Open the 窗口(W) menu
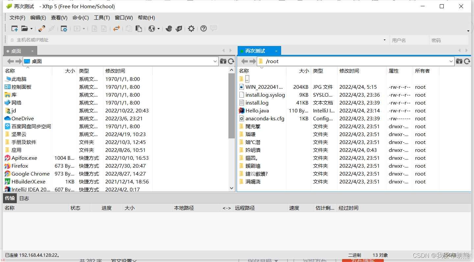 pos(124,18)
